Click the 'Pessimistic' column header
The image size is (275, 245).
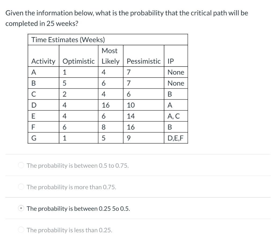tap(143, 61)
